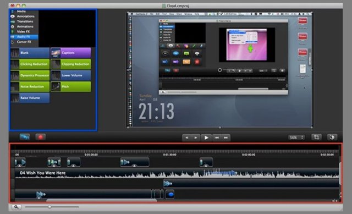Click the canvas display mode icon beside Crop
The width and height of the screenshot is (352, 214).
tap(332, 137)
